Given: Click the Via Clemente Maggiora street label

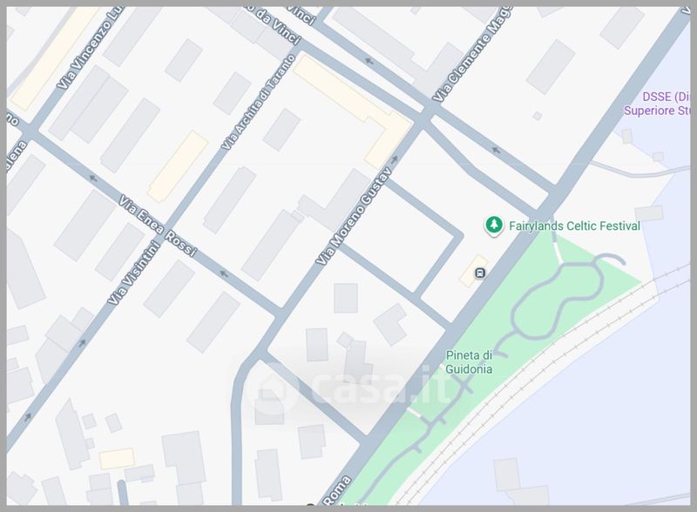Looking at the screenshot, I should (x=472, y=54).
